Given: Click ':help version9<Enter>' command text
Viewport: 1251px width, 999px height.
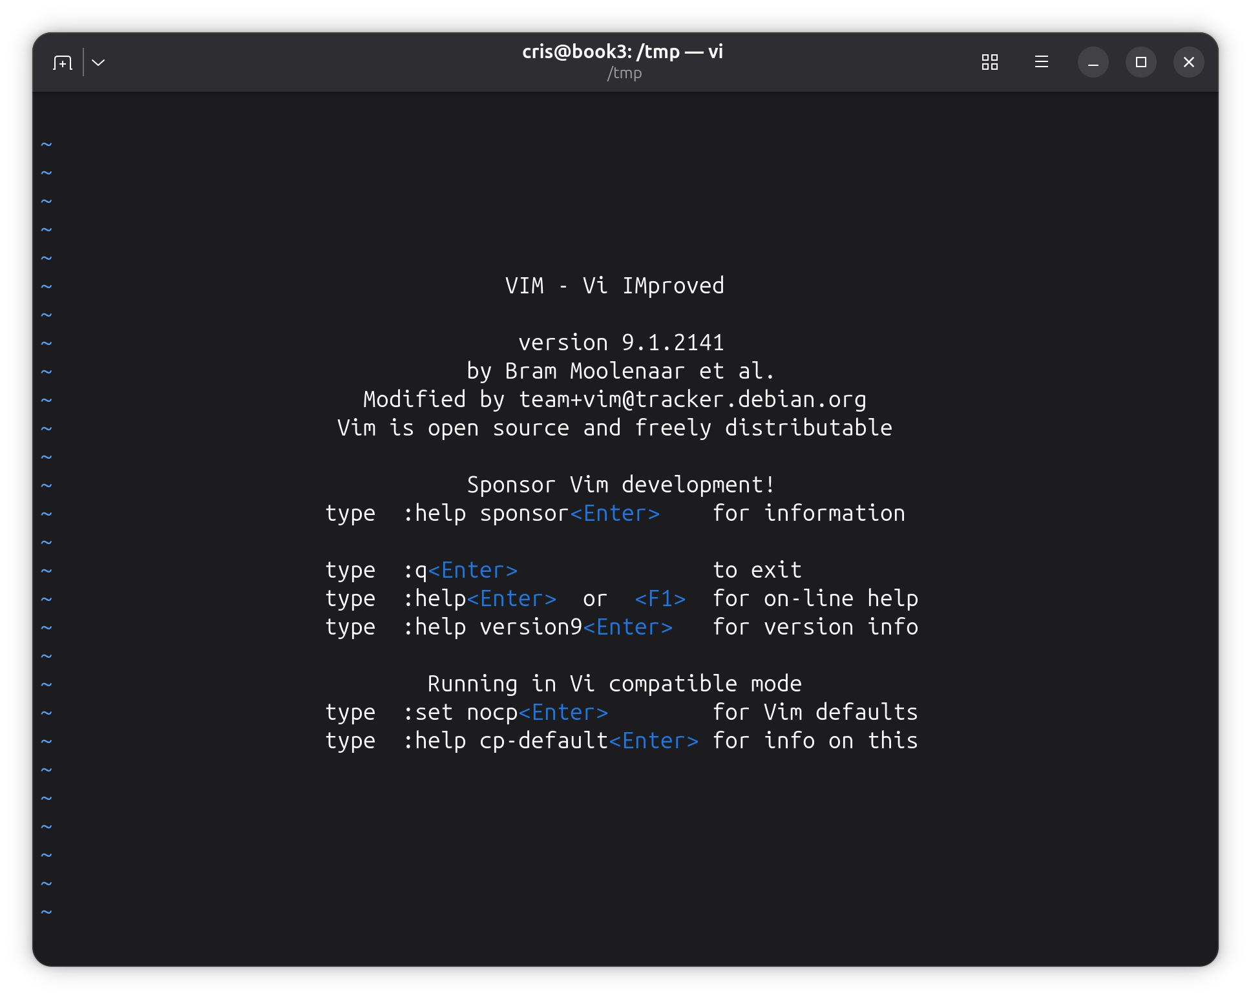Looking at the screenshot, I should pos(538,627).
